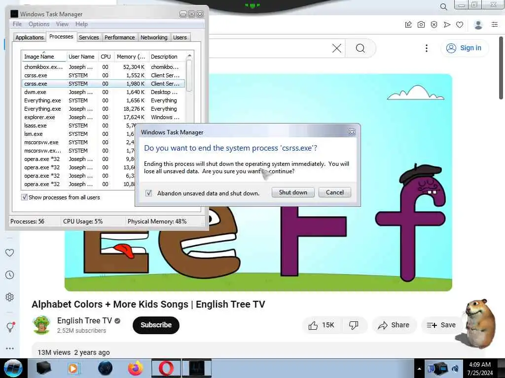This screenshot has width=505, height=378.
Task: Click scroll-up arrow of process list
Action: point(189,56)
